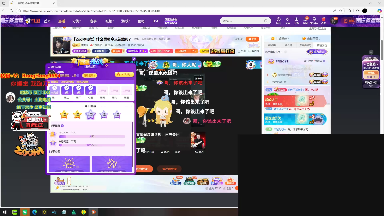Image resolution: width=384 pixels, height=216 pixels.
Task: Click the help icon beside 3星挑战
Action: click(x=62, y=126)
